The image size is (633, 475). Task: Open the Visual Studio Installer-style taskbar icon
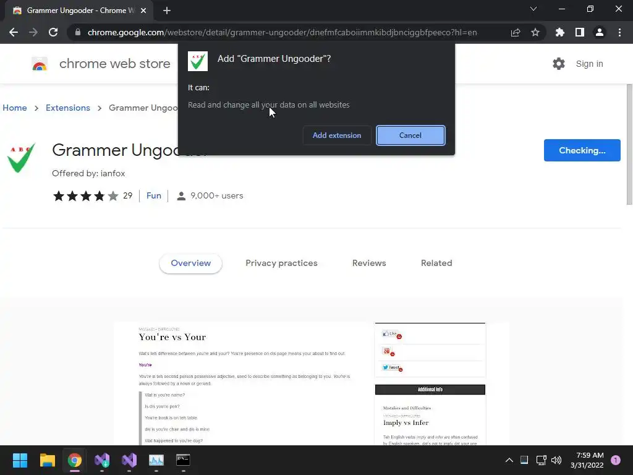102,460
